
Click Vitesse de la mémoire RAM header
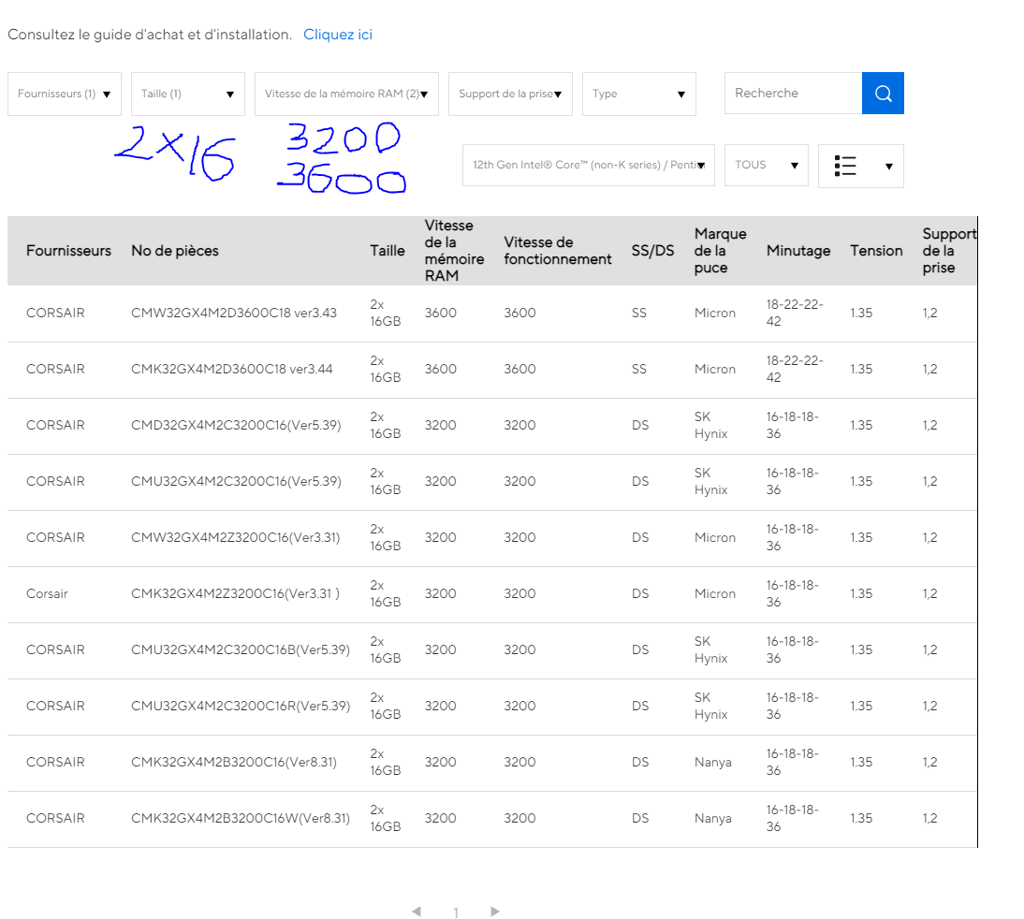[x=455, y=251]
